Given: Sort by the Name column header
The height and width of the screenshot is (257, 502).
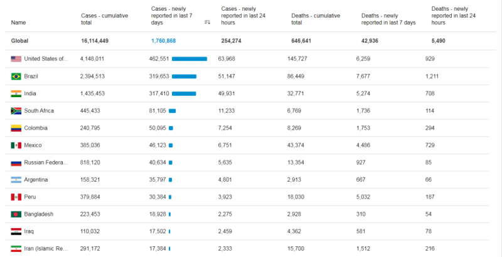Looking at the screenshot, I should 18,23.
